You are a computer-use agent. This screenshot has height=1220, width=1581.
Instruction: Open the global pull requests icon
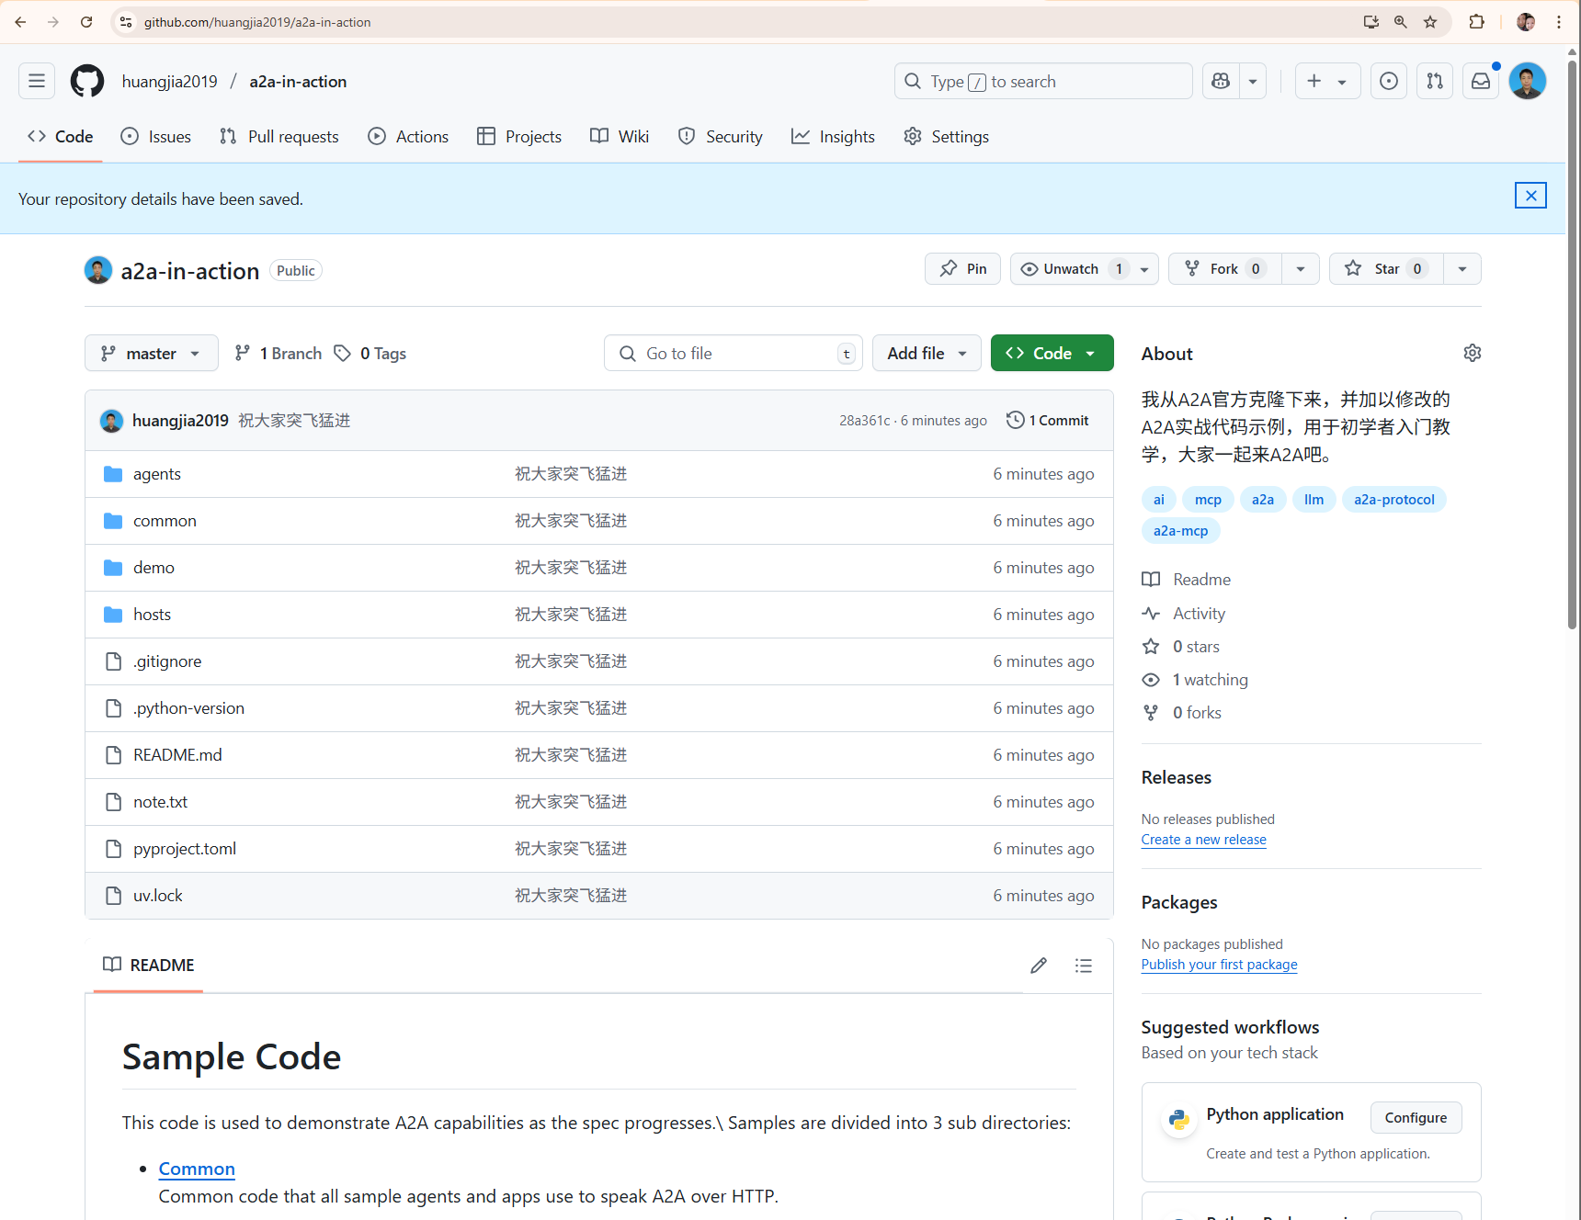tap(1435, 81)
